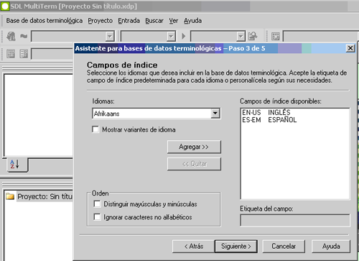Select ES-EM ESPAÑOL in index fields list

269,119
